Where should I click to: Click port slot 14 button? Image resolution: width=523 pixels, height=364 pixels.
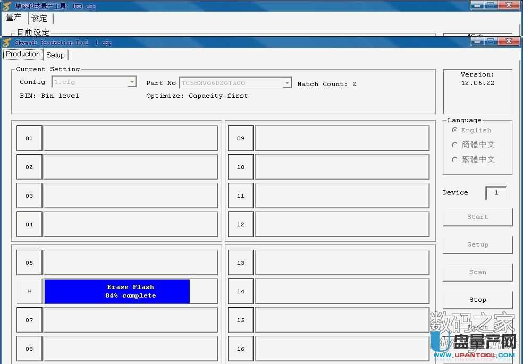(241, 291)
